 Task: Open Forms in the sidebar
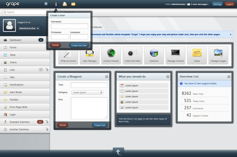pos(25,47)
